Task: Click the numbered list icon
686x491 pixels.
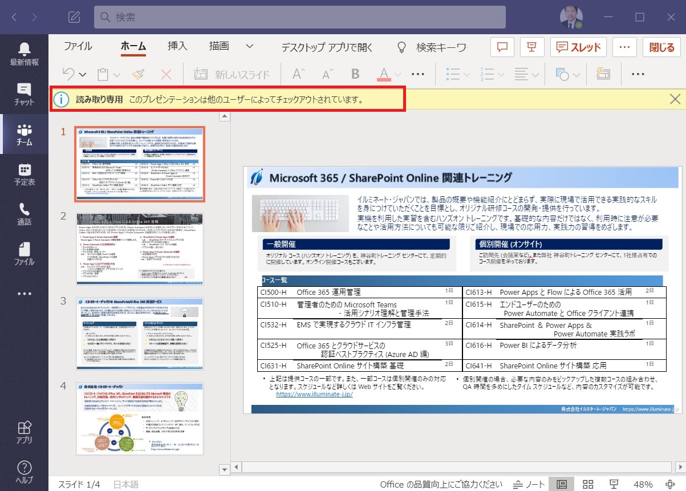Action: click(x=487, y=74)
